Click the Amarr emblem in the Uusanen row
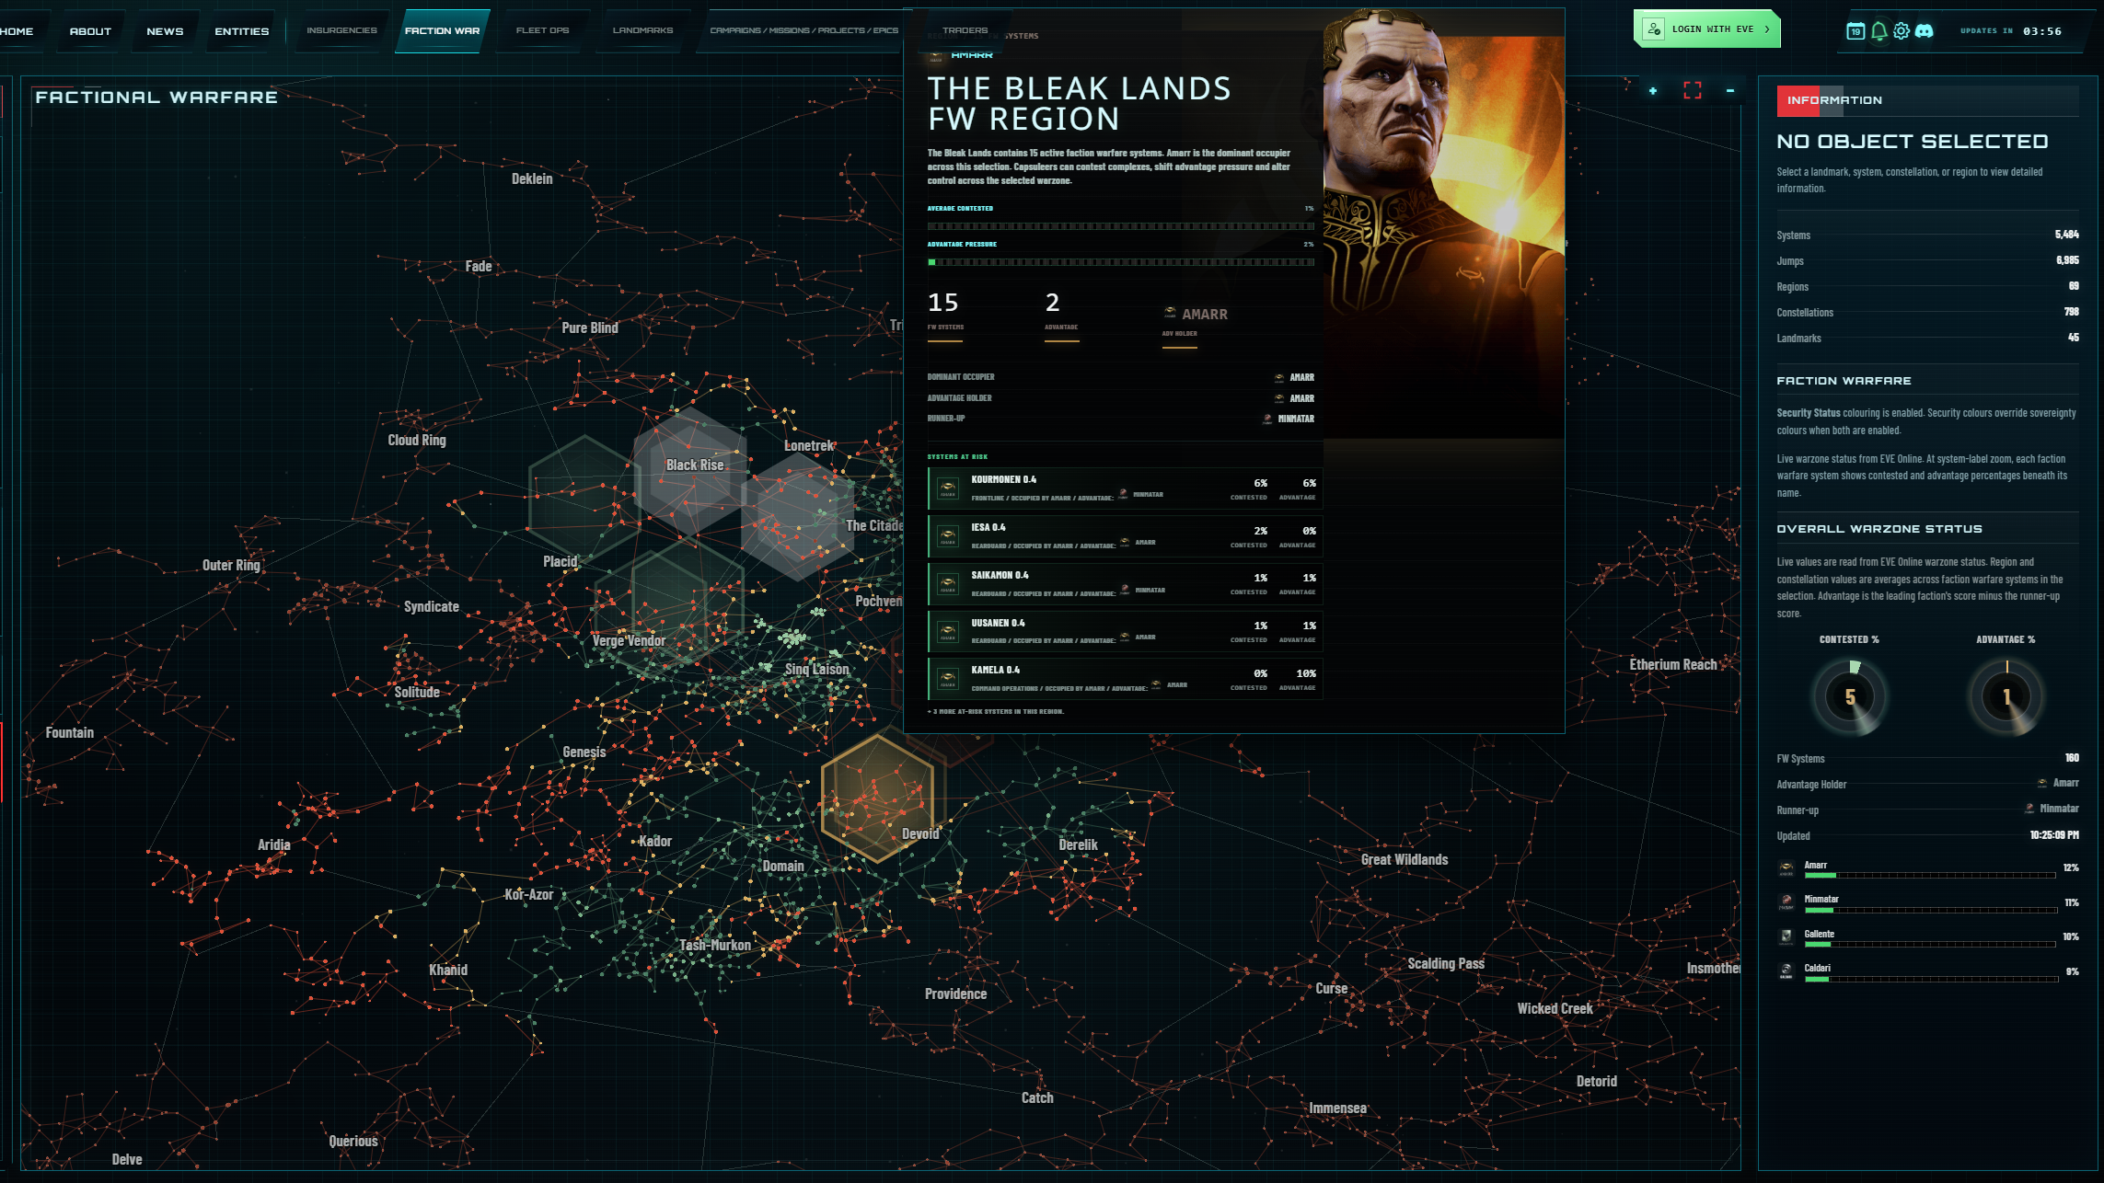The height and width of the screenshot is (1183, 2104). [x=948, y=631]
